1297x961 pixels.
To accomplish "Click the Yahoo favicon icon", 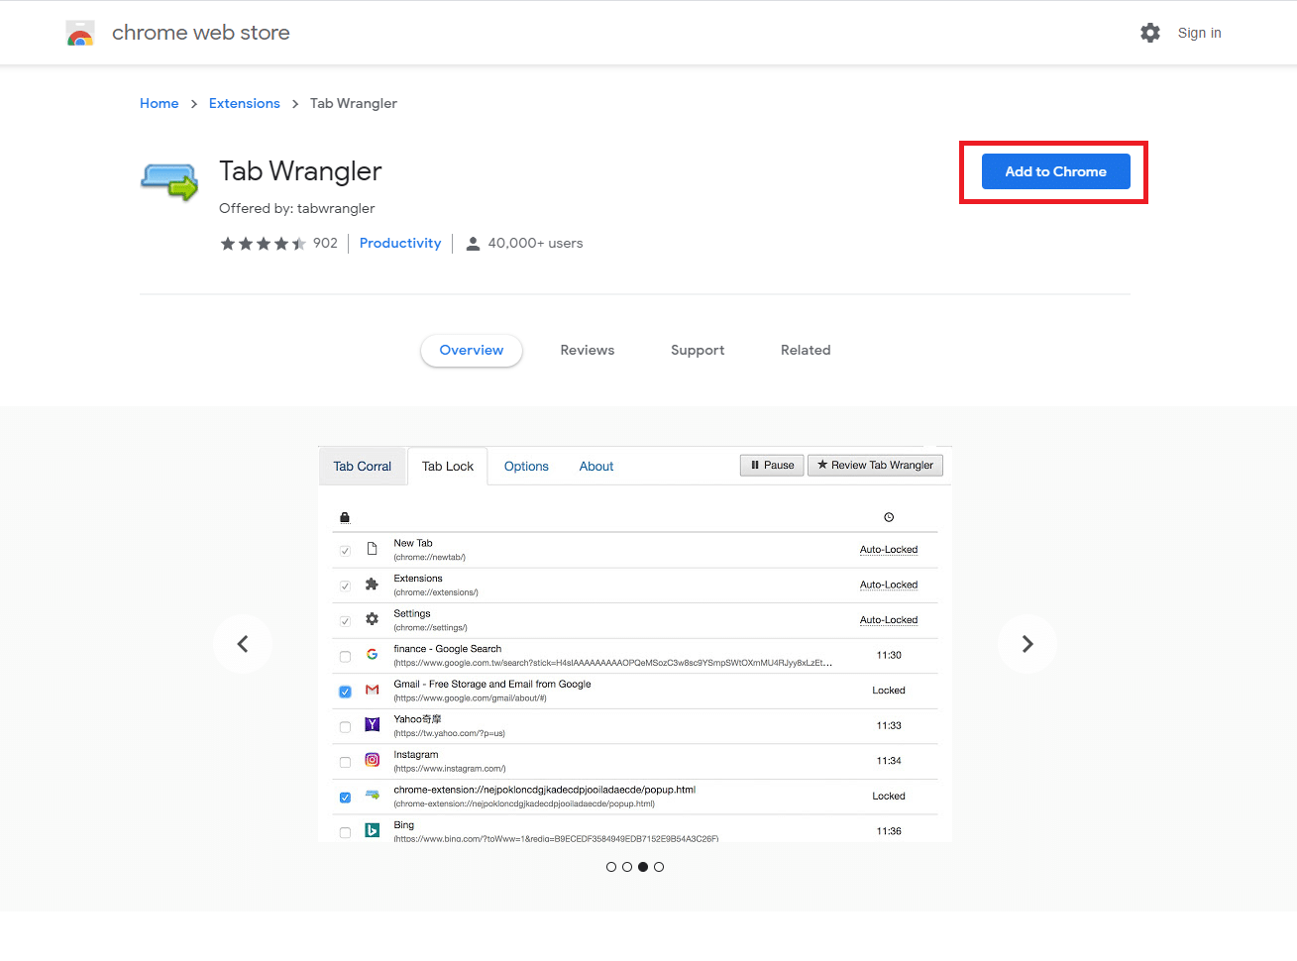I will point(373,725).
